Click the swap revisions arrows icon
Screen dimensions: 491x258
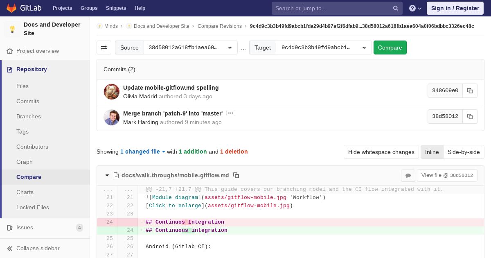click(104, 48)
